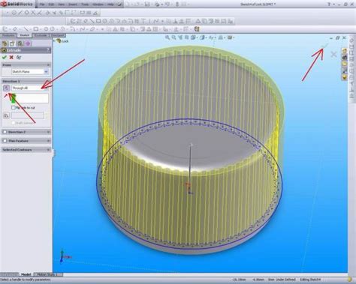Click the SolidWorks Help question mark in title bar

pos(329,4)
